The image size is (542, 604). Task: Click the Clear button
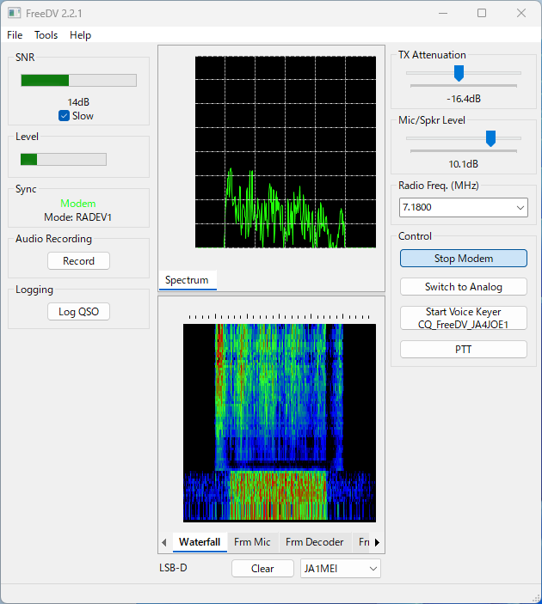click(x=262, y=569)
